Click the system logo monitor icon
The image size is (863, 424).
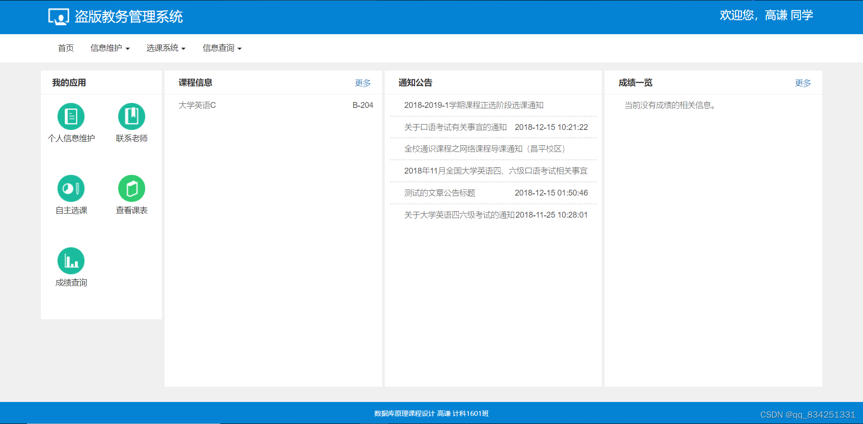click(x=58, y=17)
